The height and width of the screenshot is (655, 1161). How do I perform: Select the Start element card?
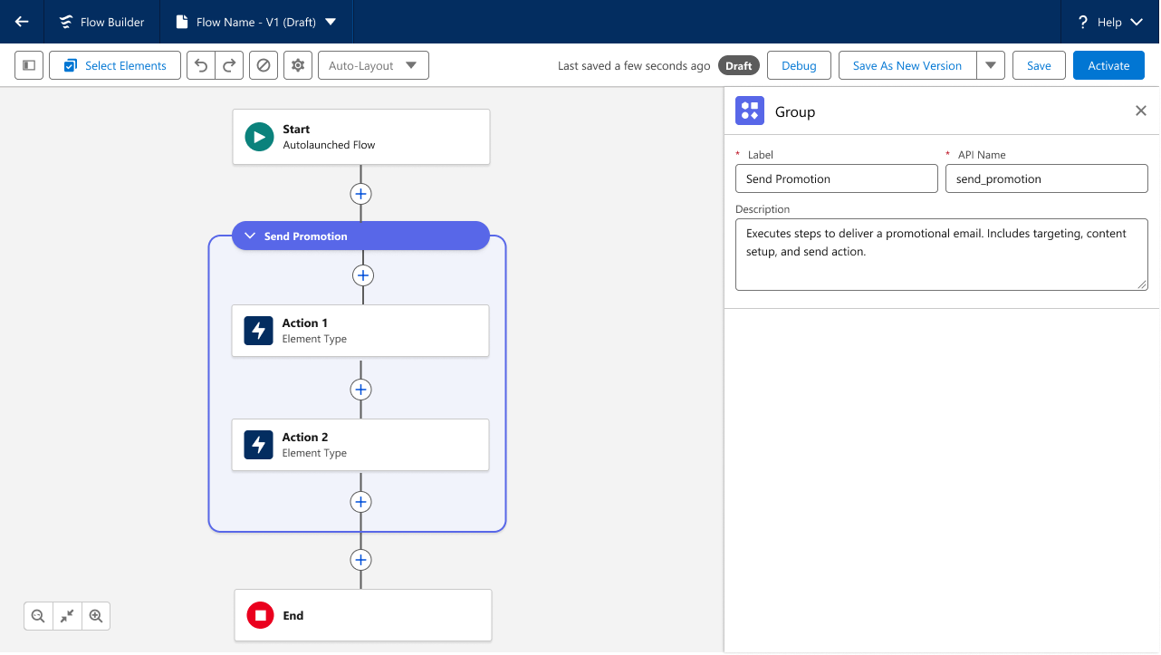(361, 137)
